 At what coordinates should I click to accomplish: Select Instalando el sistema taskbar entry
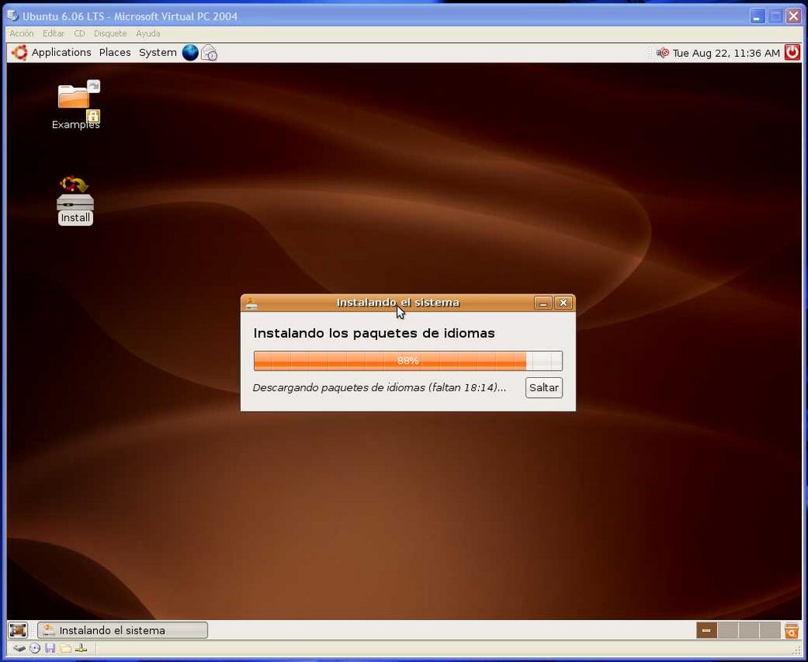pos(122,630)
